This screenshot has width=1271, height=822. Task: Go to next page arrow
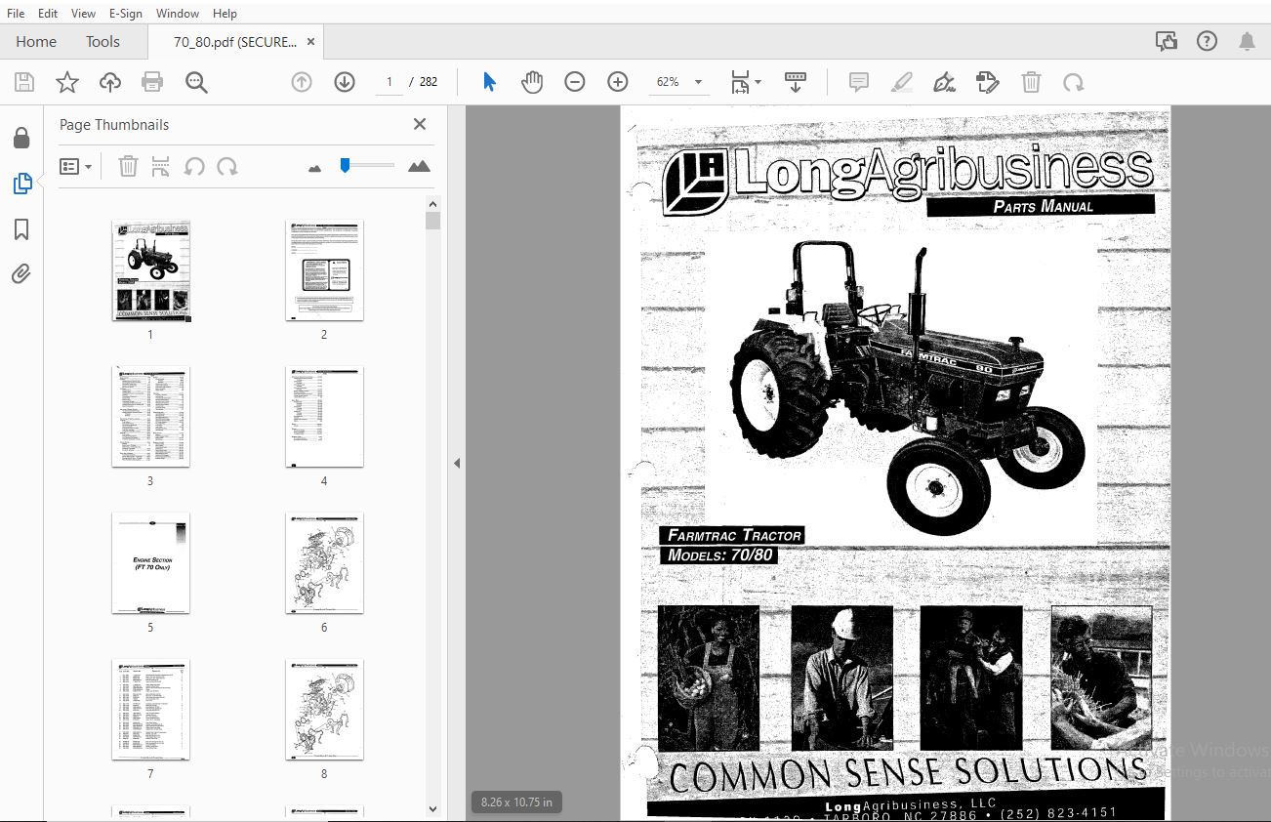344,83
